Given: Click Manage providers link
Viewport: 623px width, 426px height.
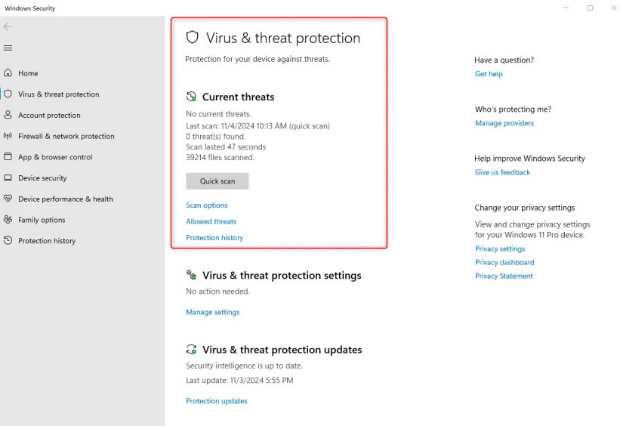Looking at the screenshot, I should click(504, 123).
